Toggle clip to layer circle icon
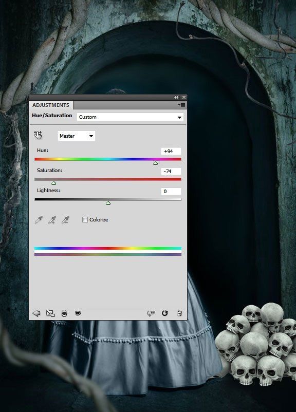Screen dimensions: 296x412 [x=64, y=313]
